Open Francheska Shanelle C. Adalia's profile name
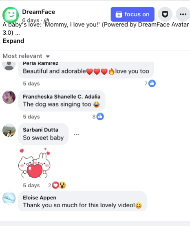The height and width of the screenshot is (226, 190). tap(62, 97)
